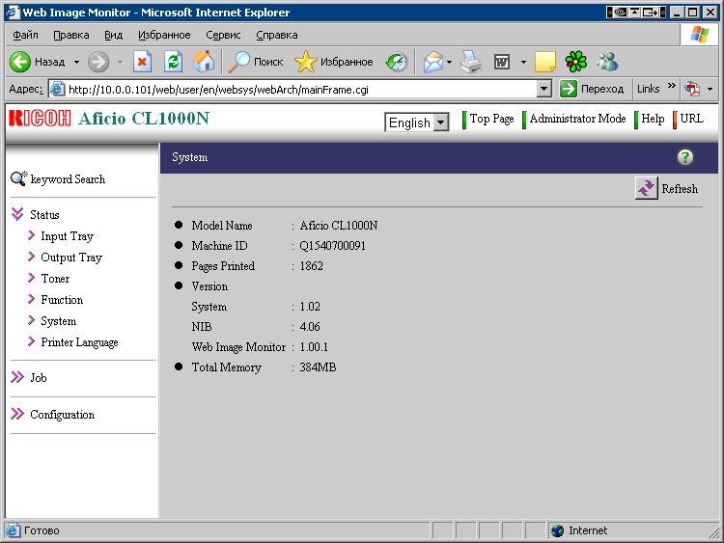This screenshot has height=543, width=724.
Task: Open Printer Language status page
Action: 79,342
